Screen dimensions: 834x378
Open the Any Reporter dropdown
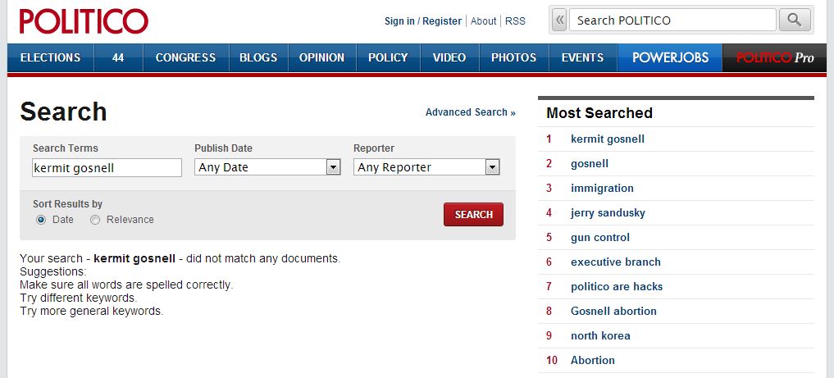click(x=426, y=167)
